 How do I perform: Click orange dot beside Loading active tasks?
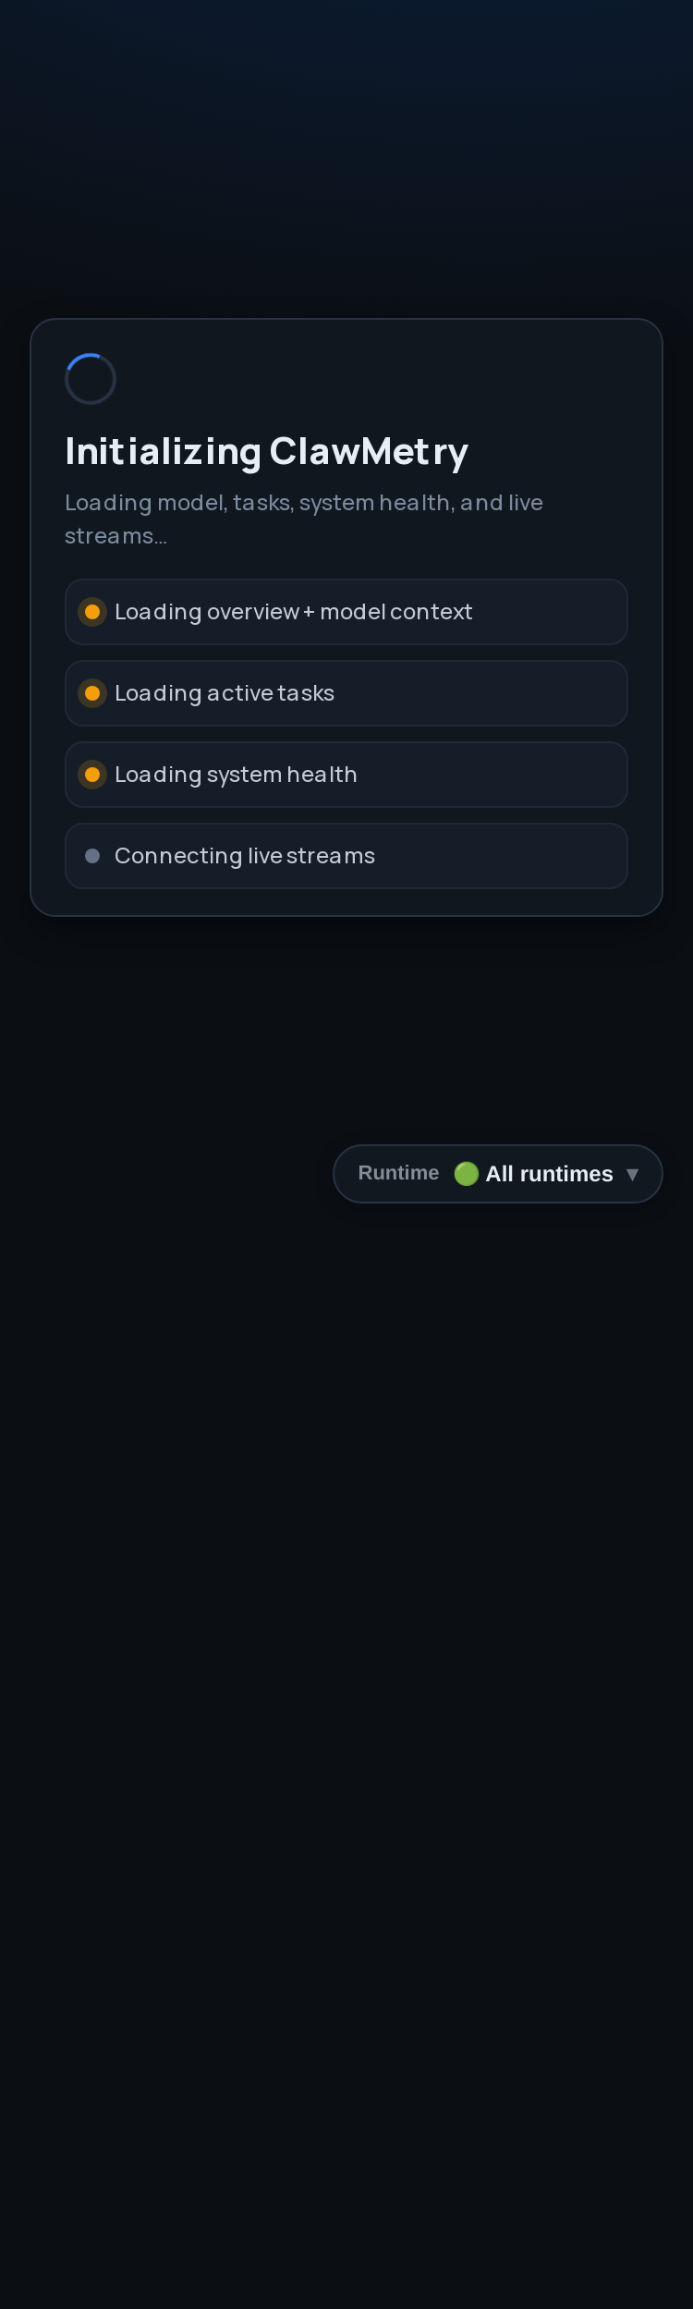point(92,693)
